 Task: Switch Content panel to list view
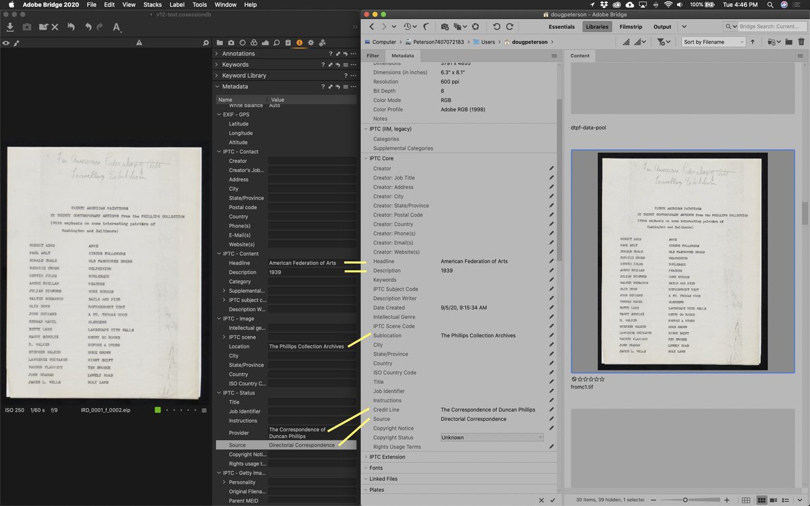785,499
